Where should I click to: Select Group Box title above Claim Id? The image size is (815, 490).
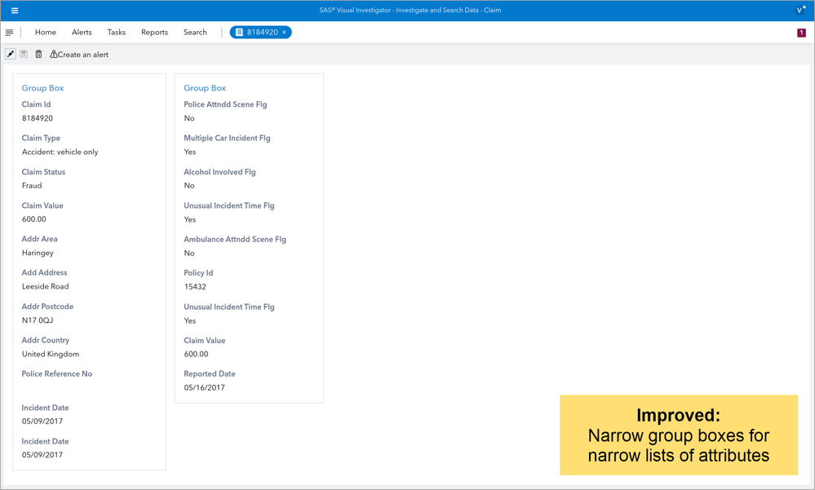coord(42,88)
